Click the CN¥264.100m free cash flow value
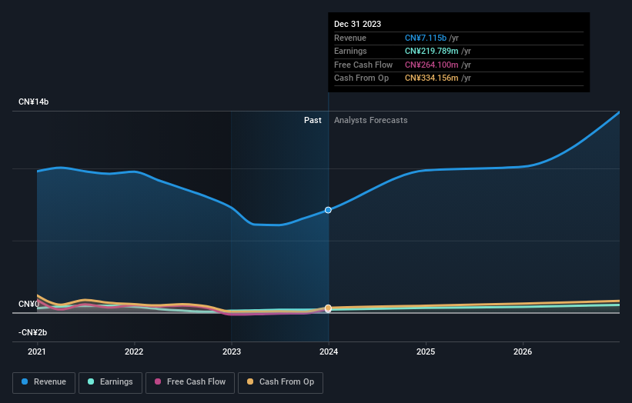Screen dimensions: 632x403 coord(432,65)
